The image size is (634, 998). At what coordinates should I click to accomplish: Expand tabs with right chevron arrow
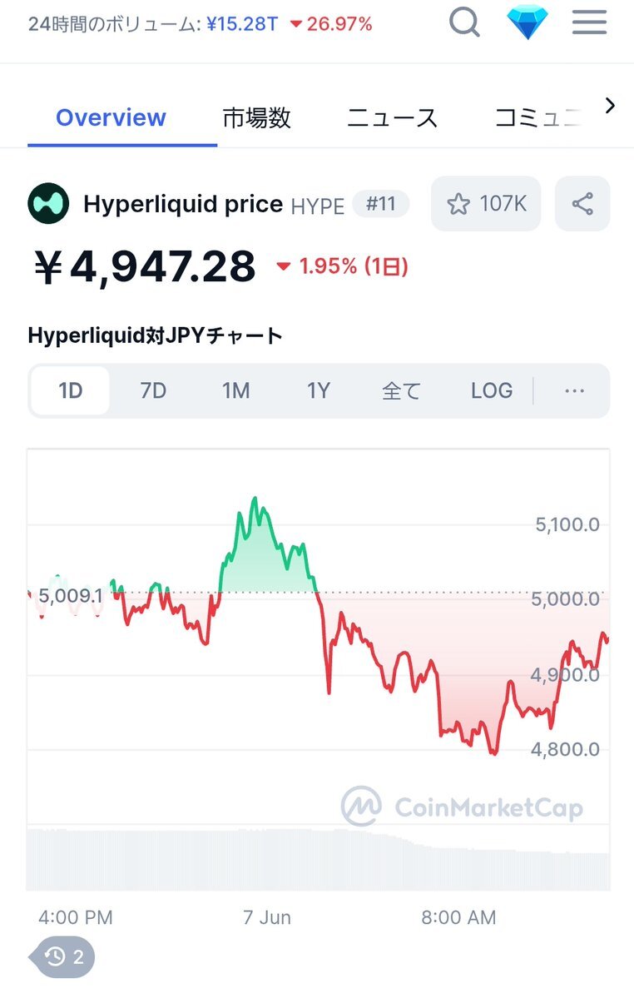[610, 105]
